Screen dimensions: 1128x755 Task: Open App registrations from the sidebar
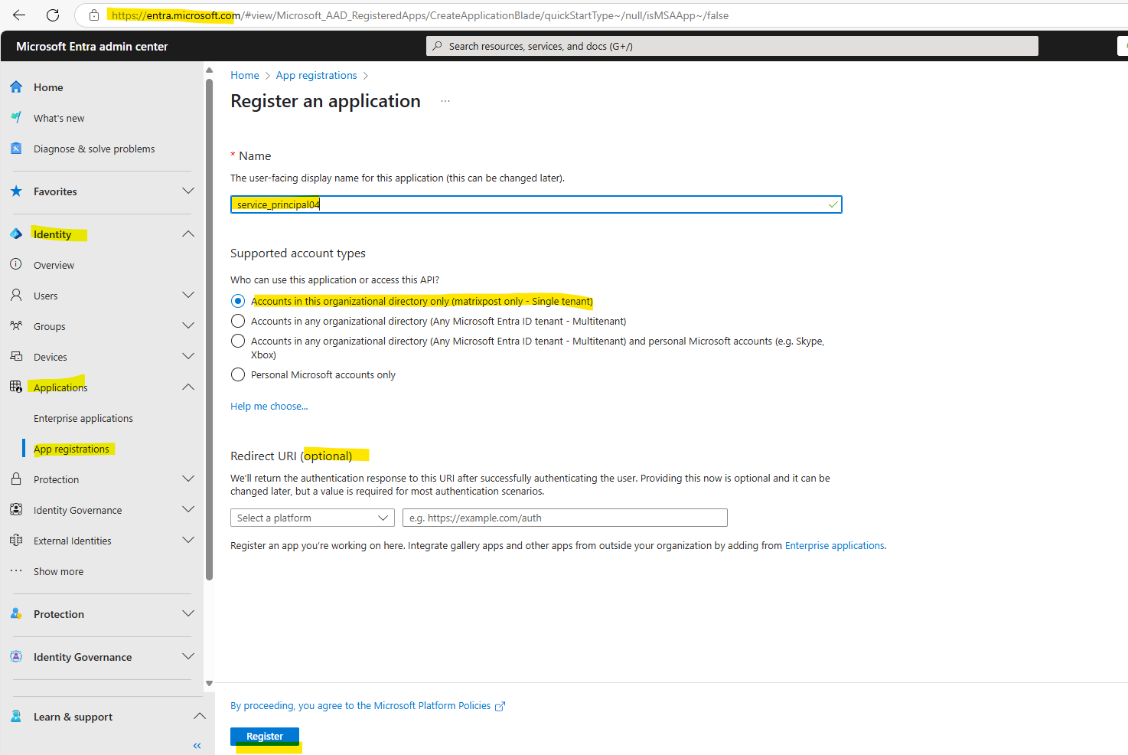click(71, 449)
